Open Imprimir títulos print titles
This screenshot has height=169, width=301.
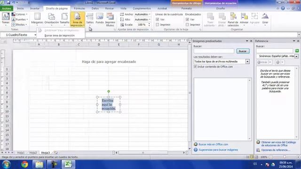click(110, 19)
